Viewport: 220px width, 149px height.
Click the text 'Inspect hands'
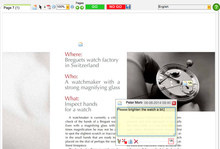click(81, 104)
